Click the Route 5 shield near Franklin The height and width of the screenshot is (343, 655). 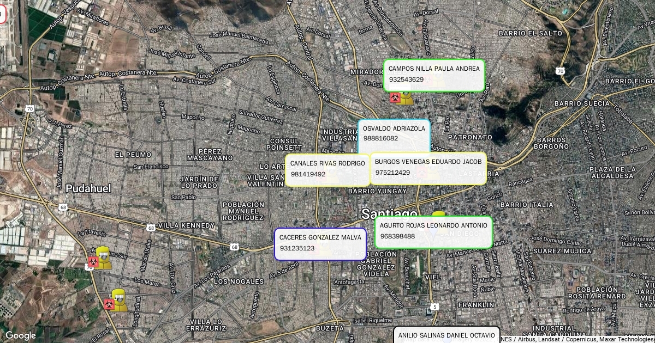433,307
